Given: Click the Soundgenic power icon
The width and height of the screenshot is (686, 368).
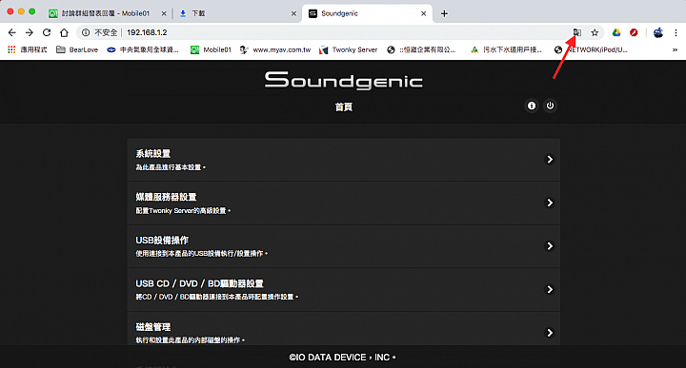Looking at the screenshot, I should (x=550, y=106).
